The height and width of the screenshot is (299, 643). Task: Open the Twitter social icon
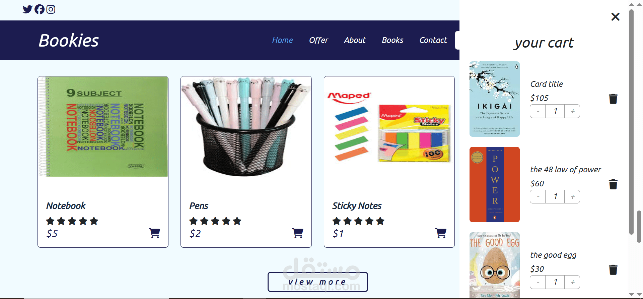coord(27,9)
